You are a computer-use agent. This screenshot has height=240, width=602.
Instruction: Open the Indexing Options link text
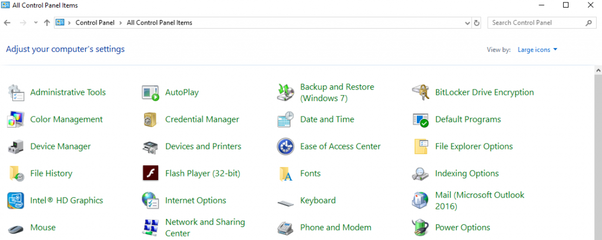click(x=467, y=174)
